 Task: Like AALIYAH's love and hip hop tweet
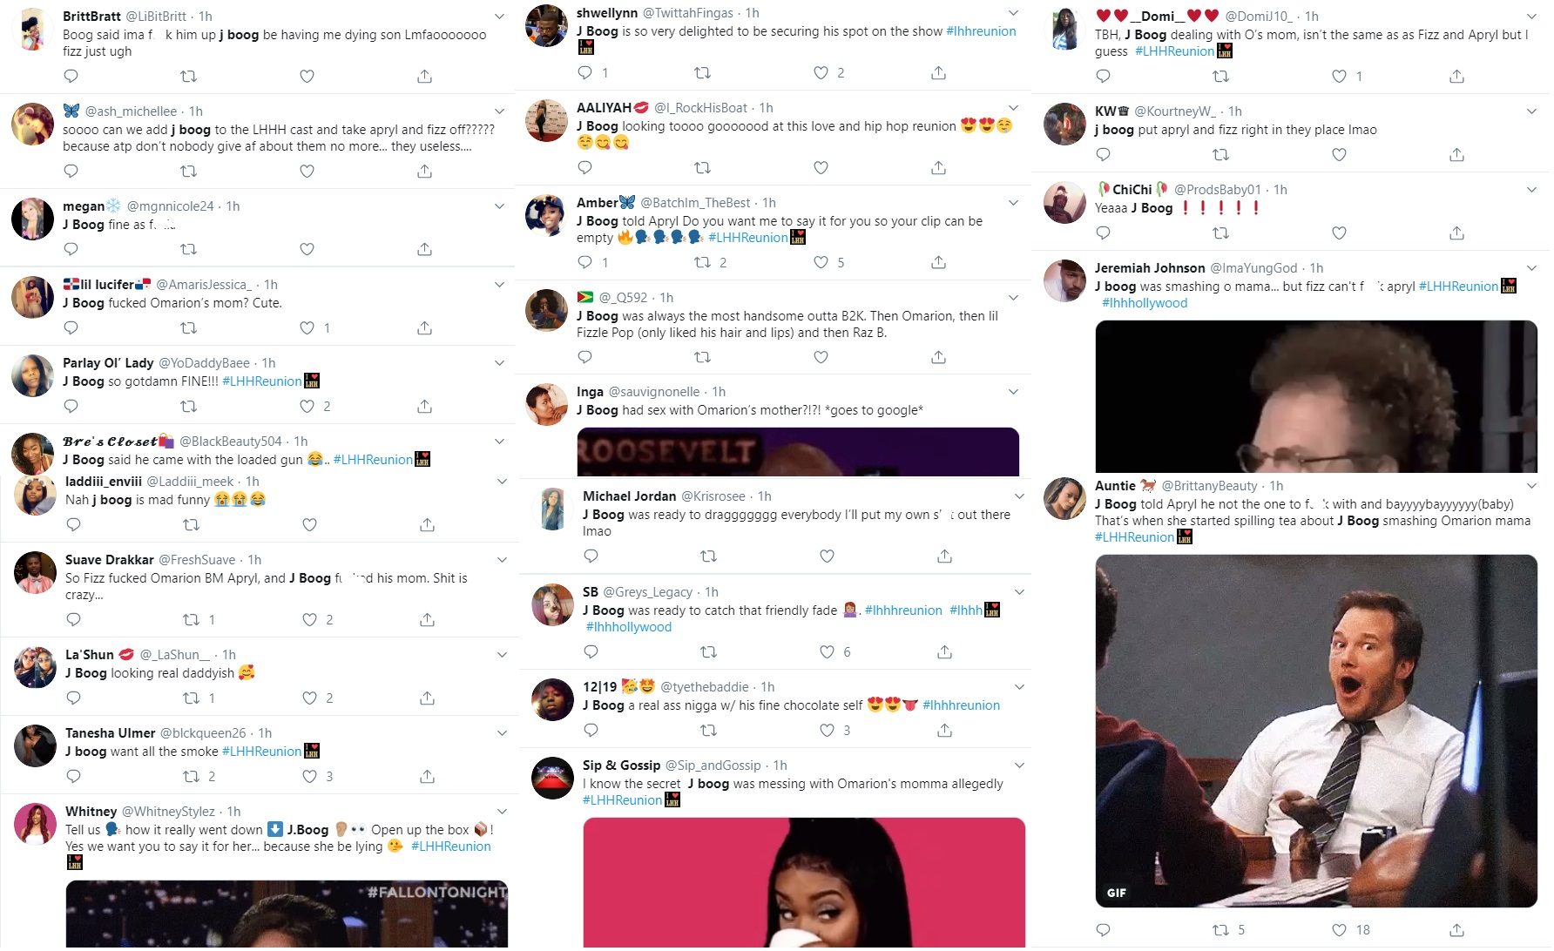pos(821,168)
